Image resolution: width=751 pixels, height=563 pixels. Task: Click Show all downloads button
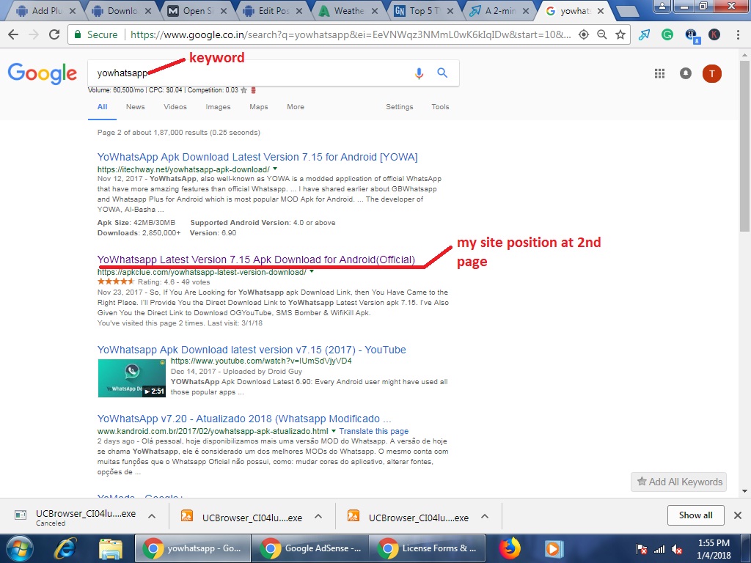point(695,515)
